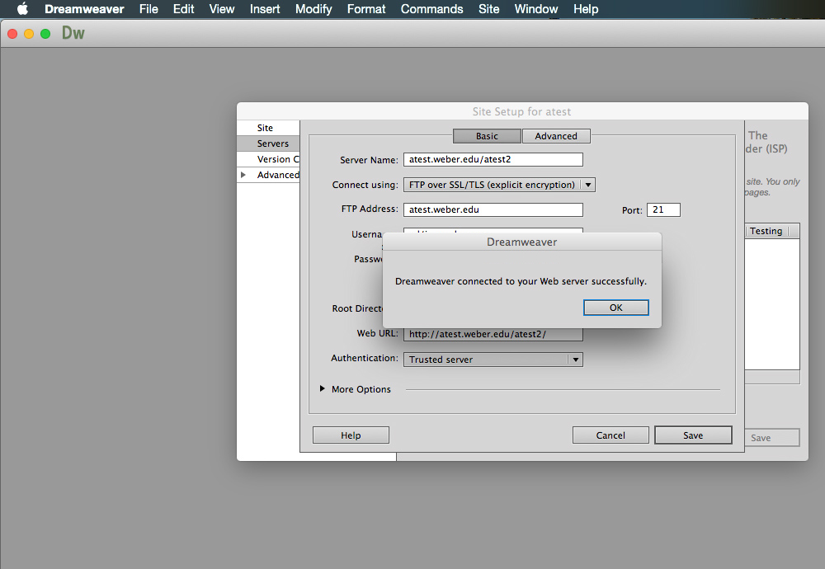825x569 pixels.
Task: Open the Apple menu
Action: [x=22, y=9]
